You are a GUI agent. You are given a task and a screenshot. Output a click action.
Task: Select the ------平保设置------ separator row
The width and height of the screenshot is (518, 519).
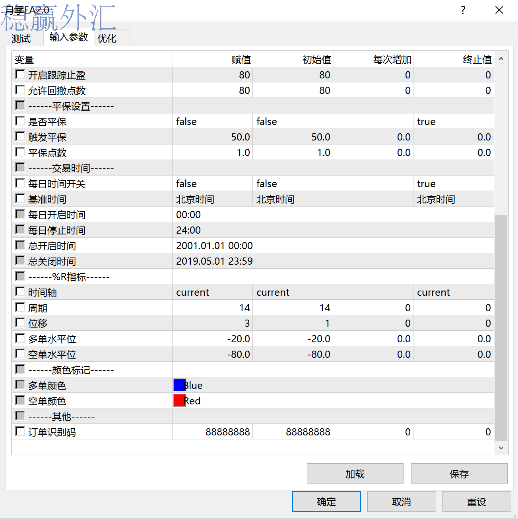pyautogui.click(x=253, y=105)
